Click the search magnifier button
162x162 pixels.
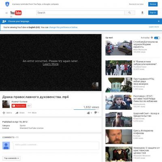(x=130, y=13)
